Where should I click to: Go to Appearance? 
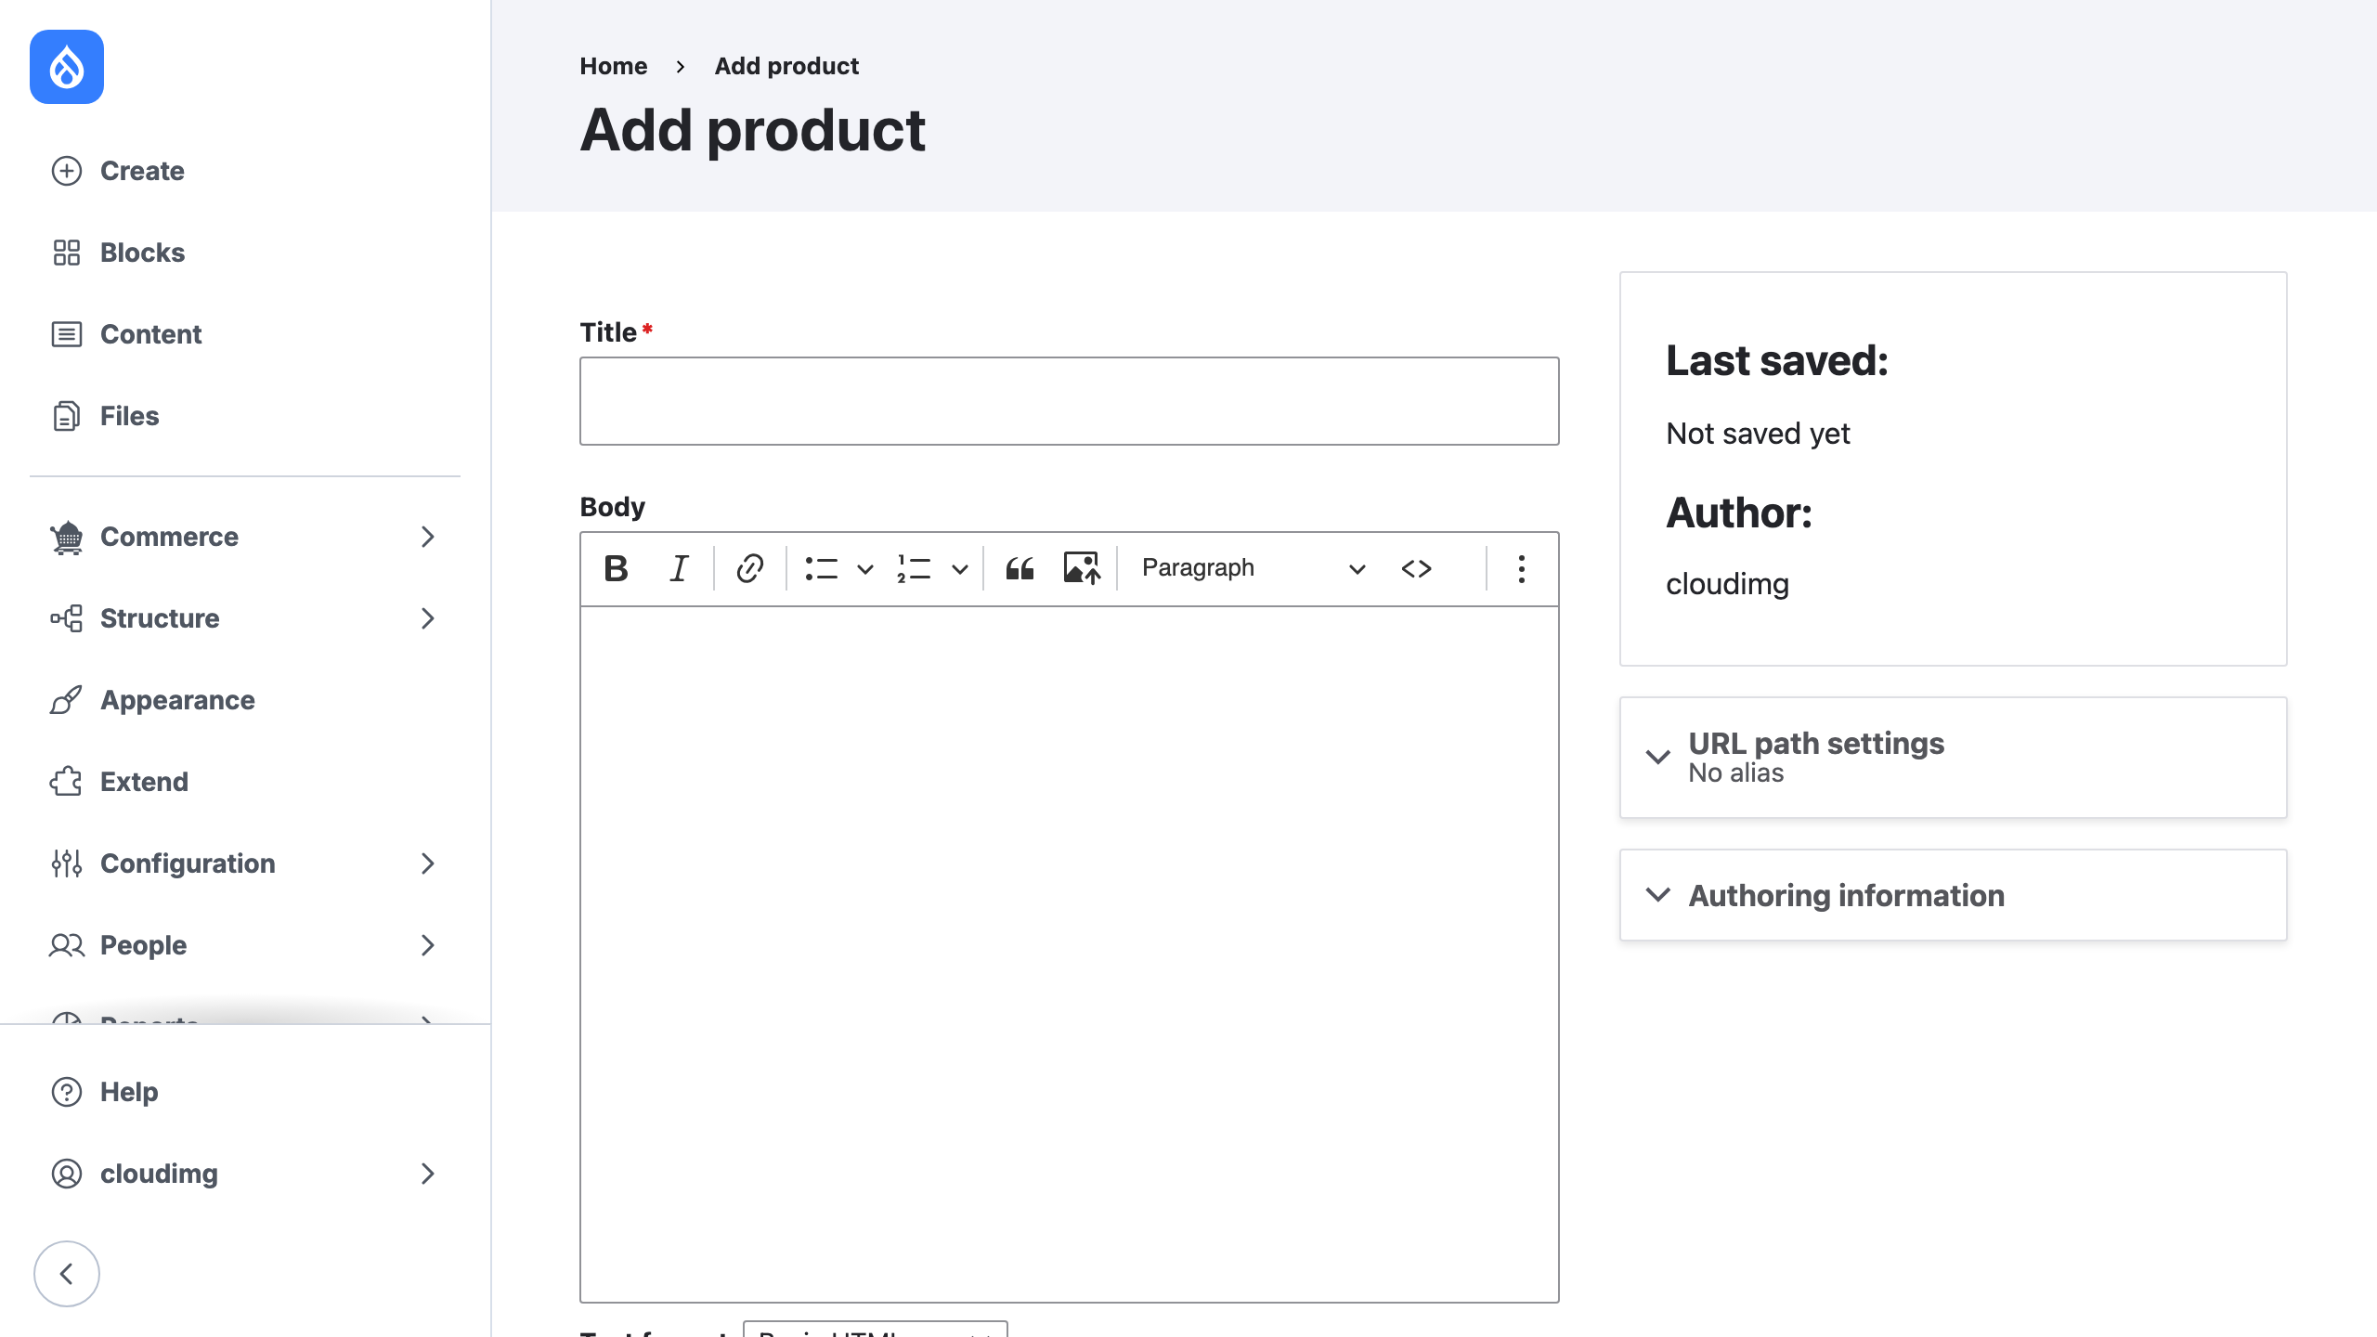point(245,700)
